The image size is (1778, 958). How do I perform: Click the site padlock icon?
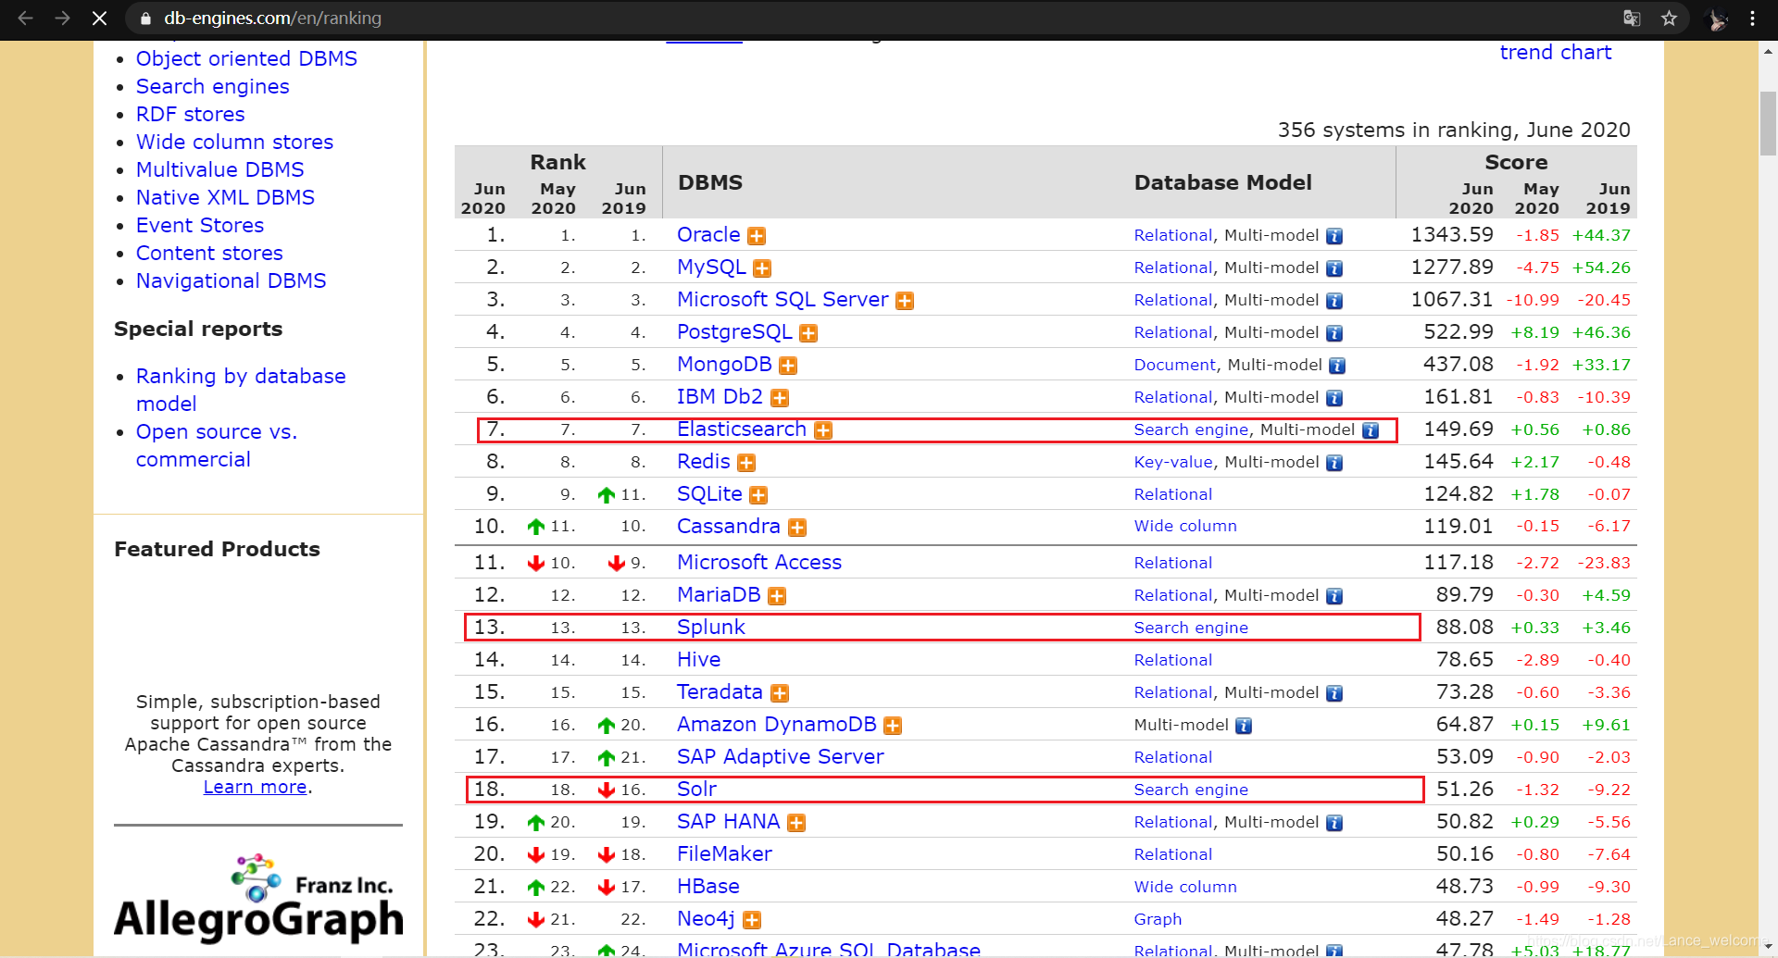coord(145,19)
